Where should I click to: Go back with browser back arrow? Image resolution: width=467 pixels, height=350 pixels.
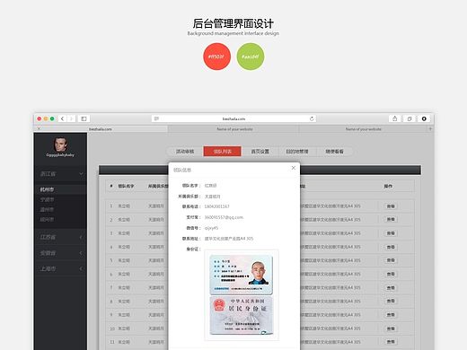pos(63,118)
